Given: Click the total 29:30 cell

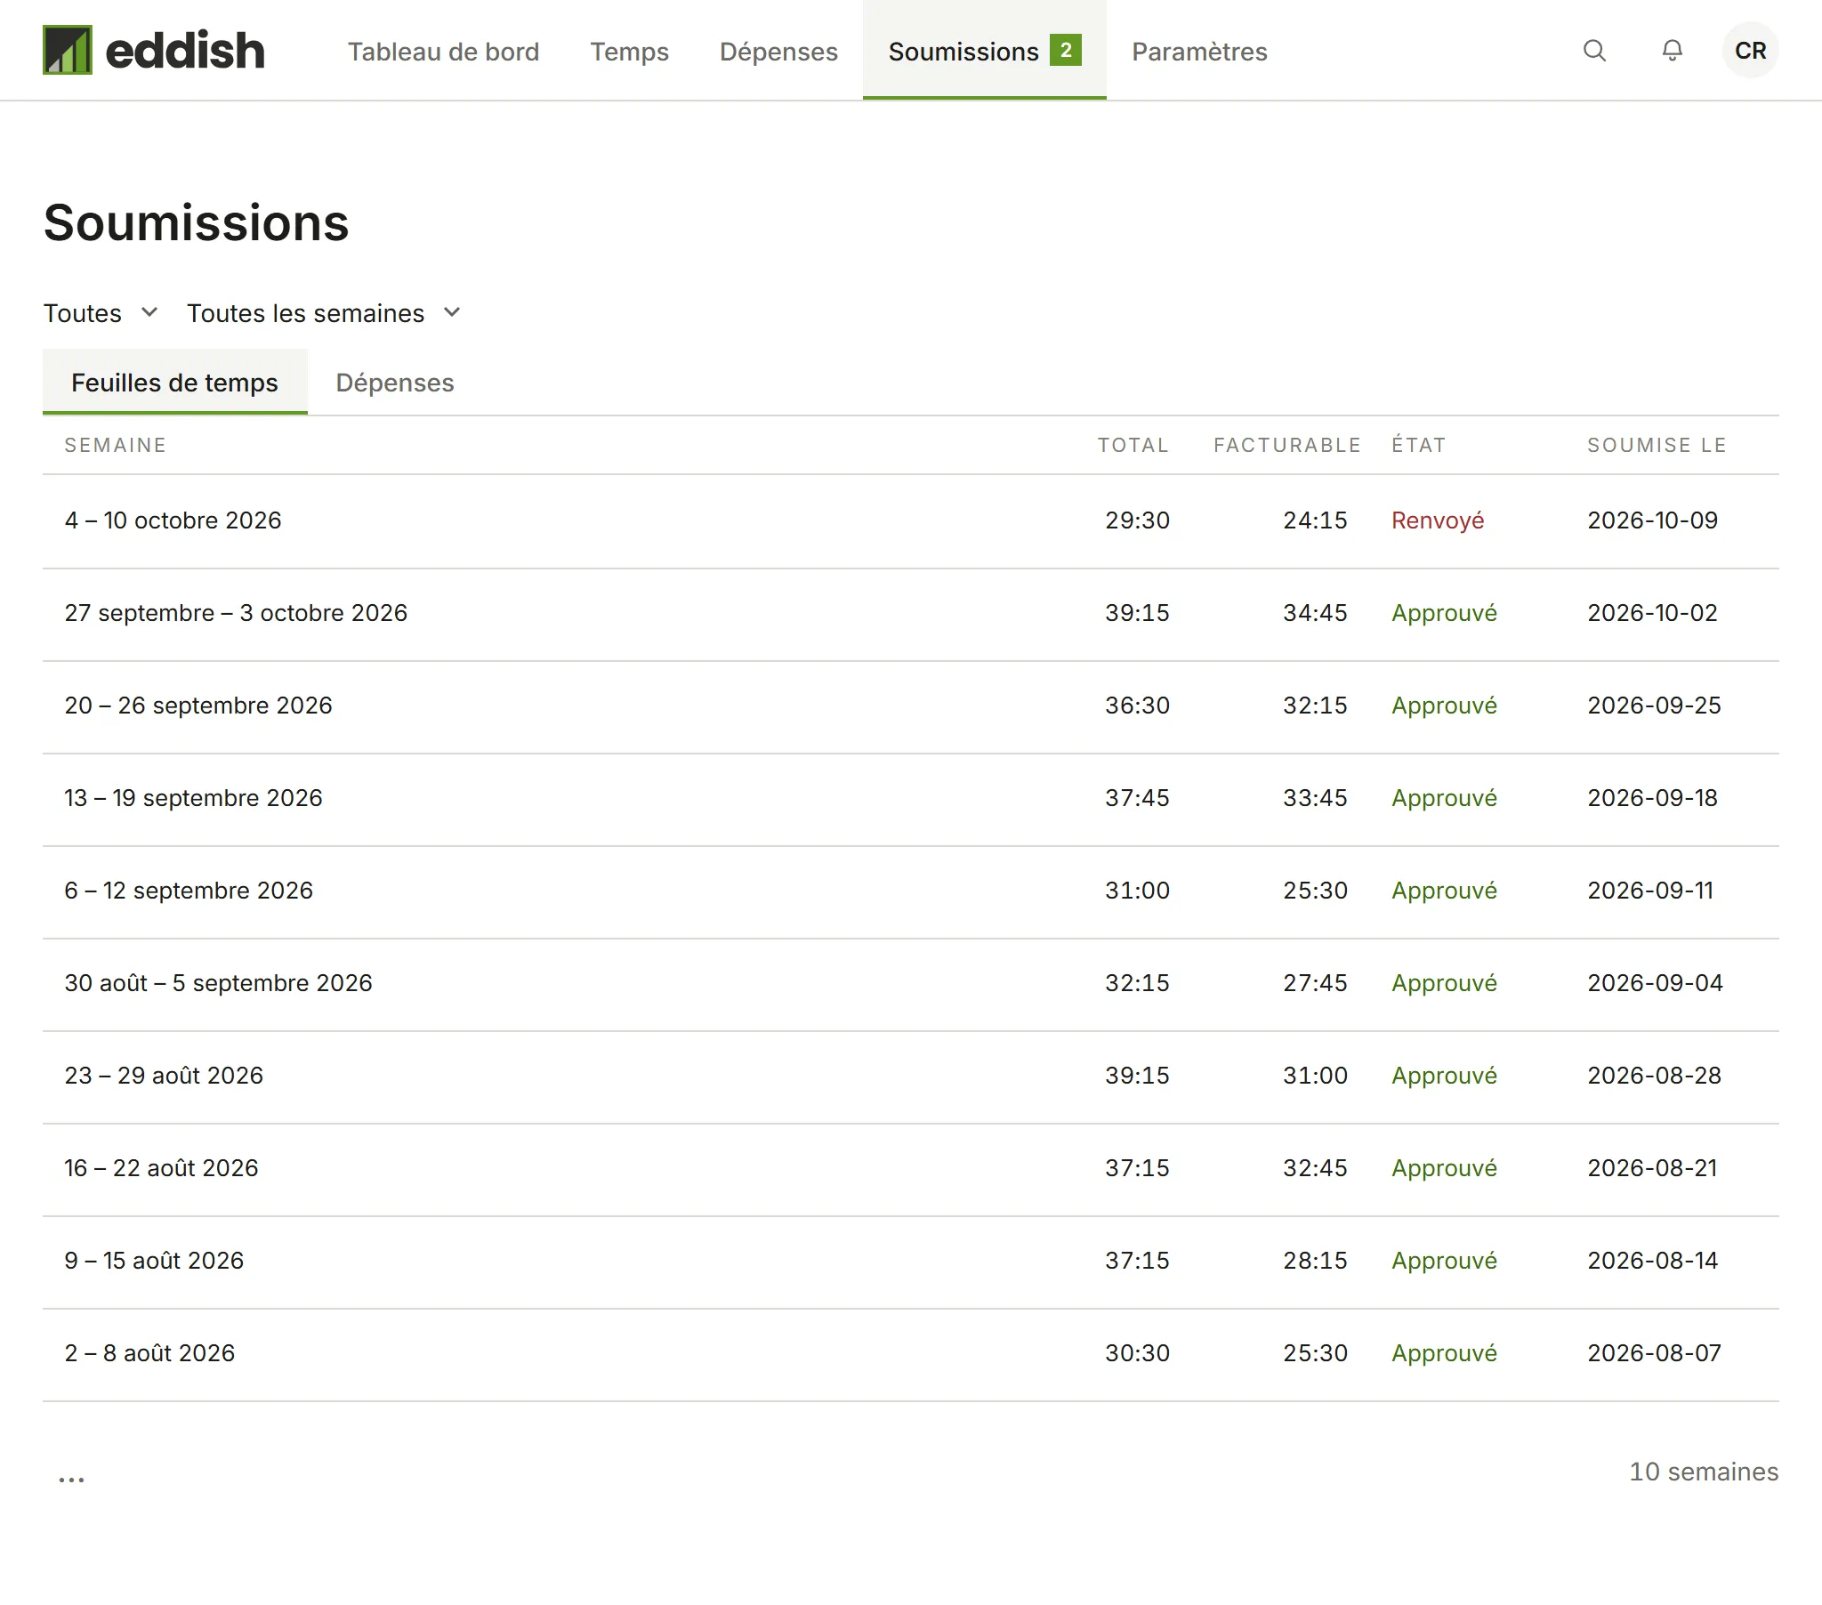Looking at the screenshot, I should (1137, 520).
